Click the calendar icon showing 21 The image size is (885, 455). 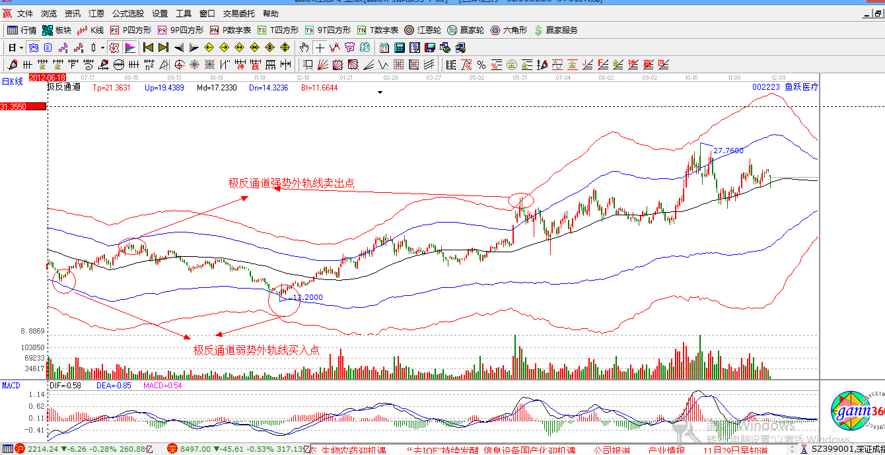coord(384,48)
